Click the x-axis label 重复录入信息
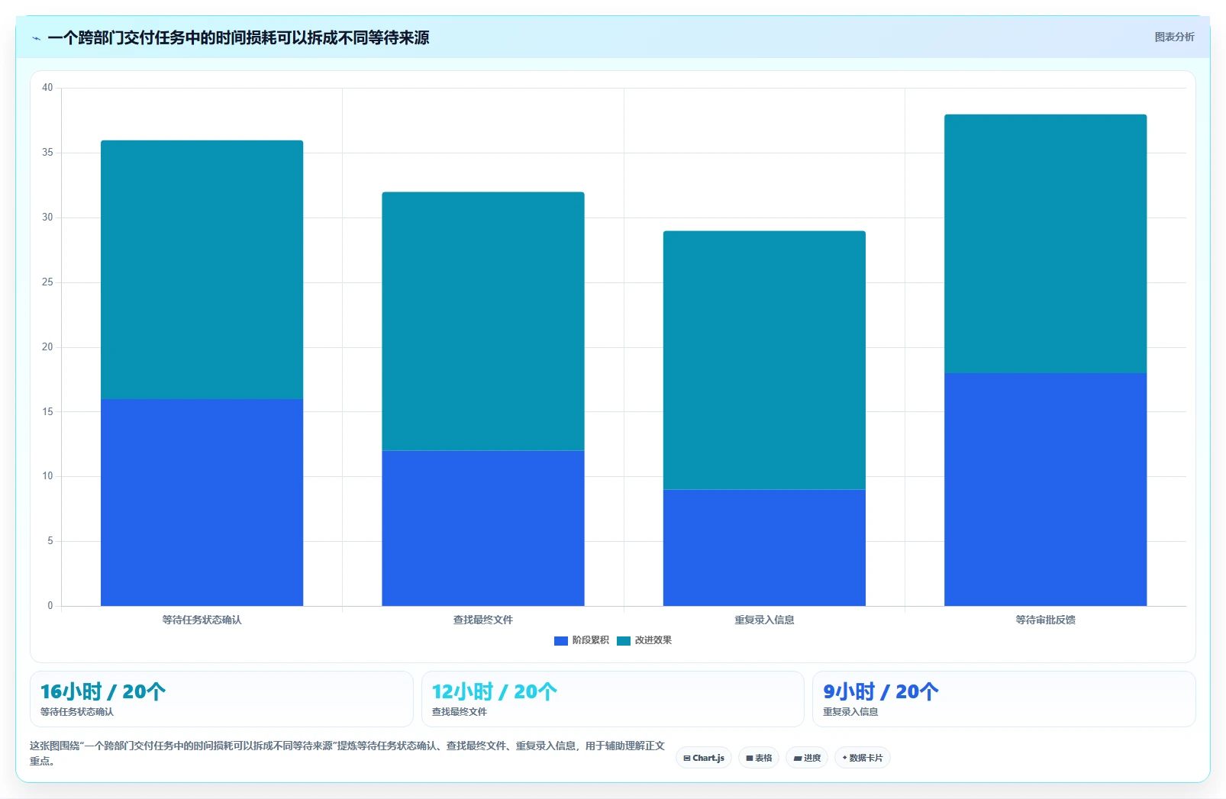This screenshot has width=1226, height=799. point(764,620)
